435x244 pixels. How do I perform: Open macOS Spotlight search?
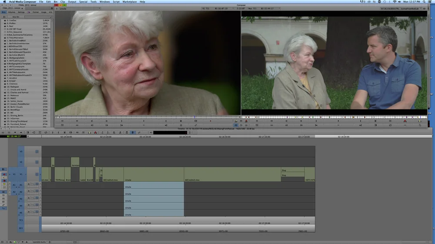point(424,2)
